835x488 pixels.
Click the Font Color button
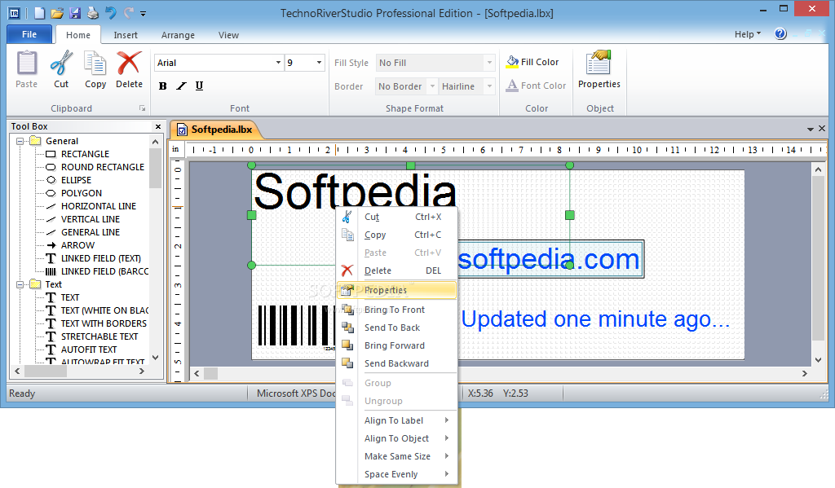point(537,86)
